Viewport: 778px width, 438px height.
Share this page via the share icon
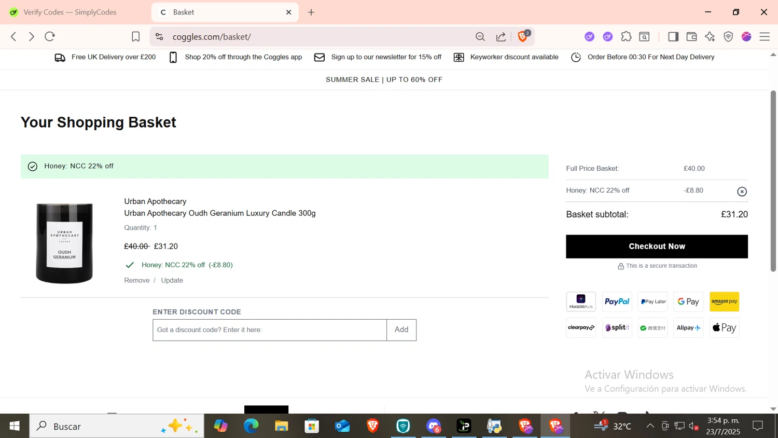[501, 36]
